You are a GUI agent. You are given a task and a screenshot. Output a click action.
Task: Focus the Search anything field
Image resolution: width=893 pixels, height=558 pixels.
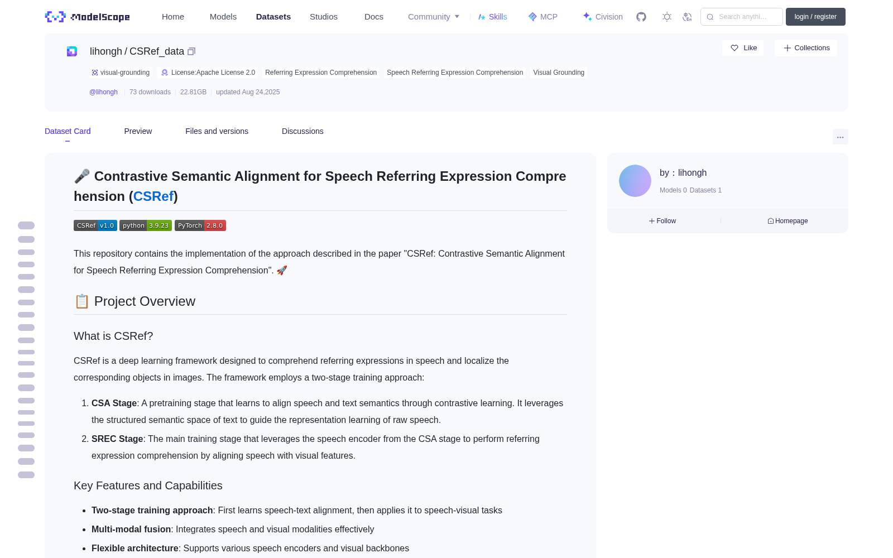tap(742, 17)
